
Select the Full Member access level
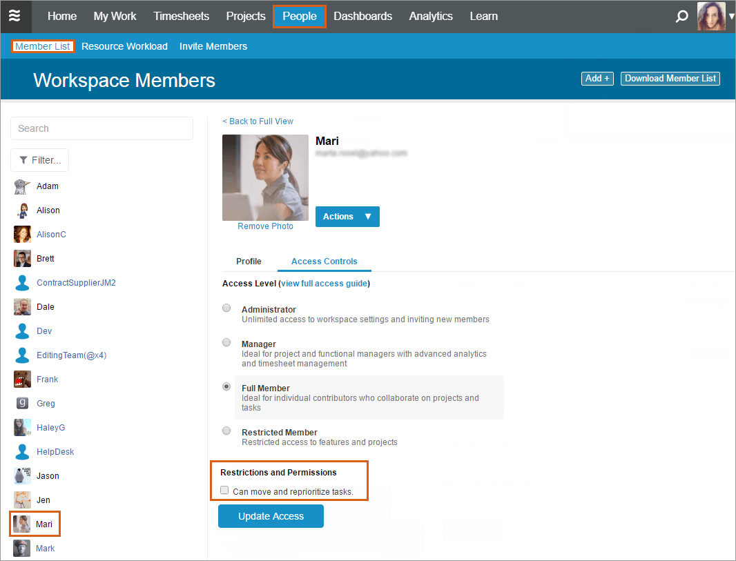pos(226,386)
